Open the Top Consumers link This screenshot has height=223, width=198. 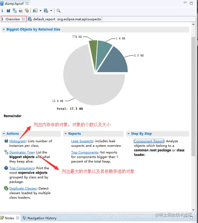(22, 168)
